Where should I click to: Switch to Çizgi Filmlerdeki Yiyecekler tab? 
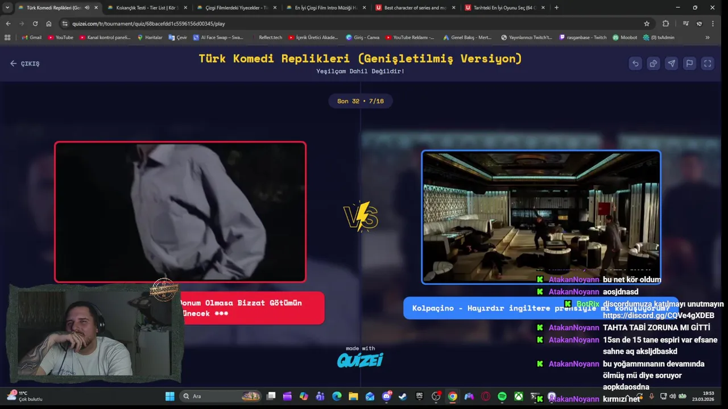click(236, 7)
